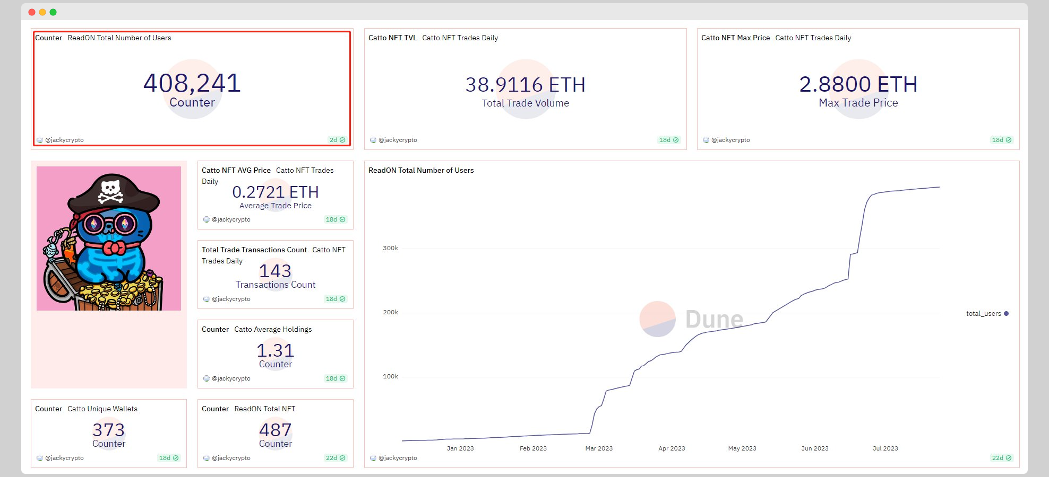Image resolution: width=1049 pixels, height=477 pixels.
Task: Click the 18d badge on Transactions Count card
Action: tap(336, 299)
